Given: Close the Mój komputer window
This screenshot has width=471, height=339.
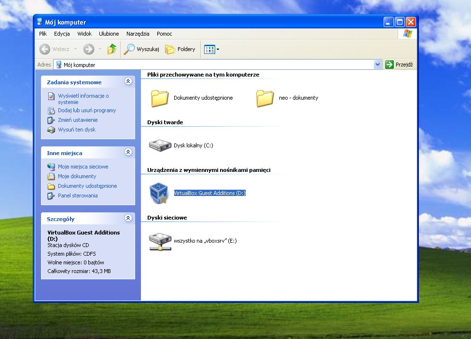Looking at the screenshot, I should tap(411, 22).
